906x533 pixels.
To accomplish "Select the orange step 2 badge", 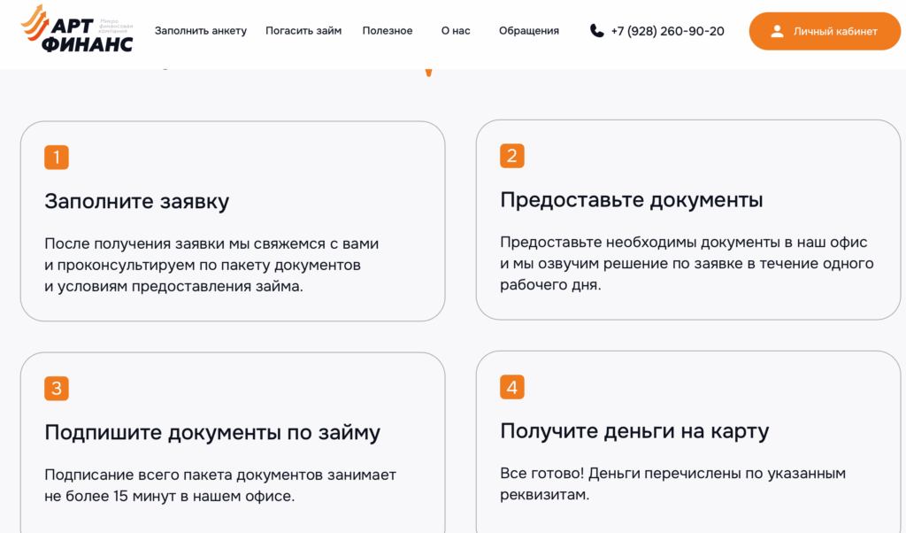I will click(x=512, y=156).
